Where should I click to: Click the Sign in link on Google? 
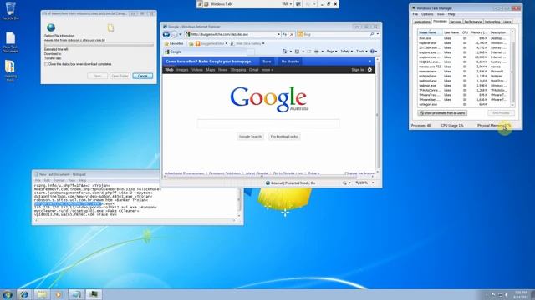pyautogui.click(x=358, y=70)
